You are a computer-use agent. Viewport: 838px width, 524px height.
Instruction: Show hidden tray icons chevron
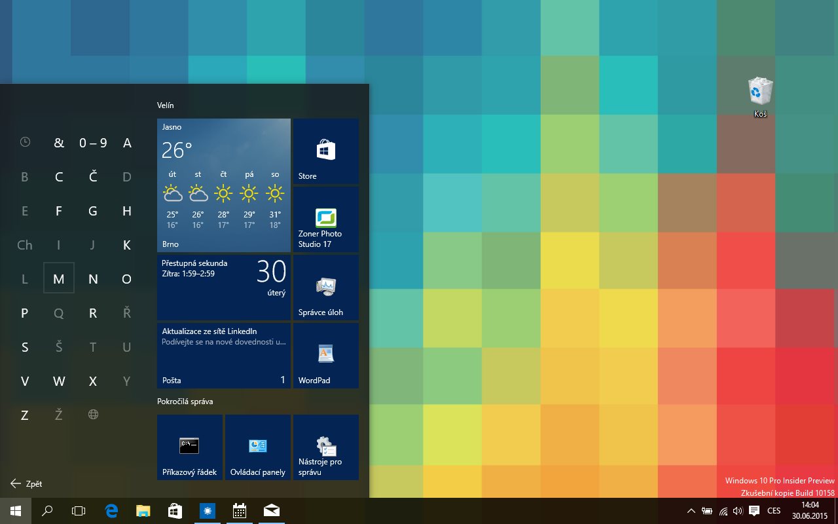691,511
